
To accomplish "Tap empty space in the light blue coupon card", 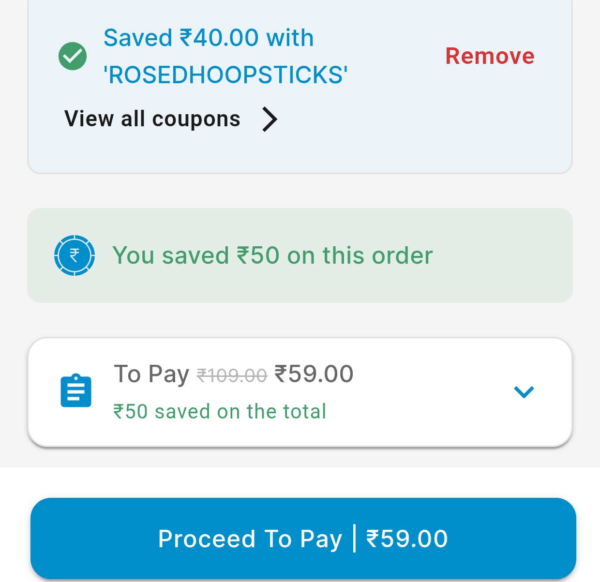I will (x=411, y=131).
